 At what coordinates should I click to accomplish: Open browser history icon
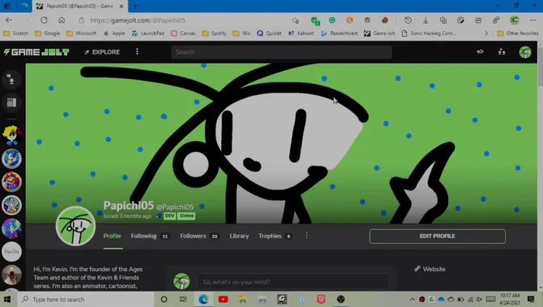(x=408, y=20)
